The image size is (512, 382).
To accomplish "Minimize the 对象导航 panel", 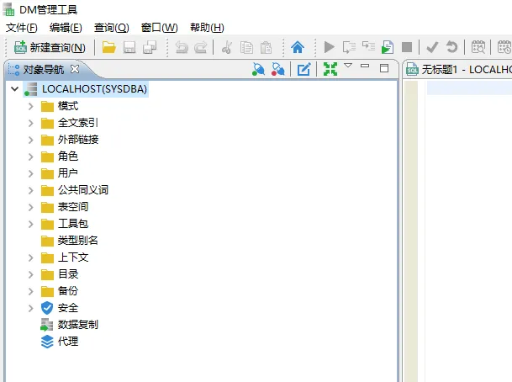I will point(365,66).
